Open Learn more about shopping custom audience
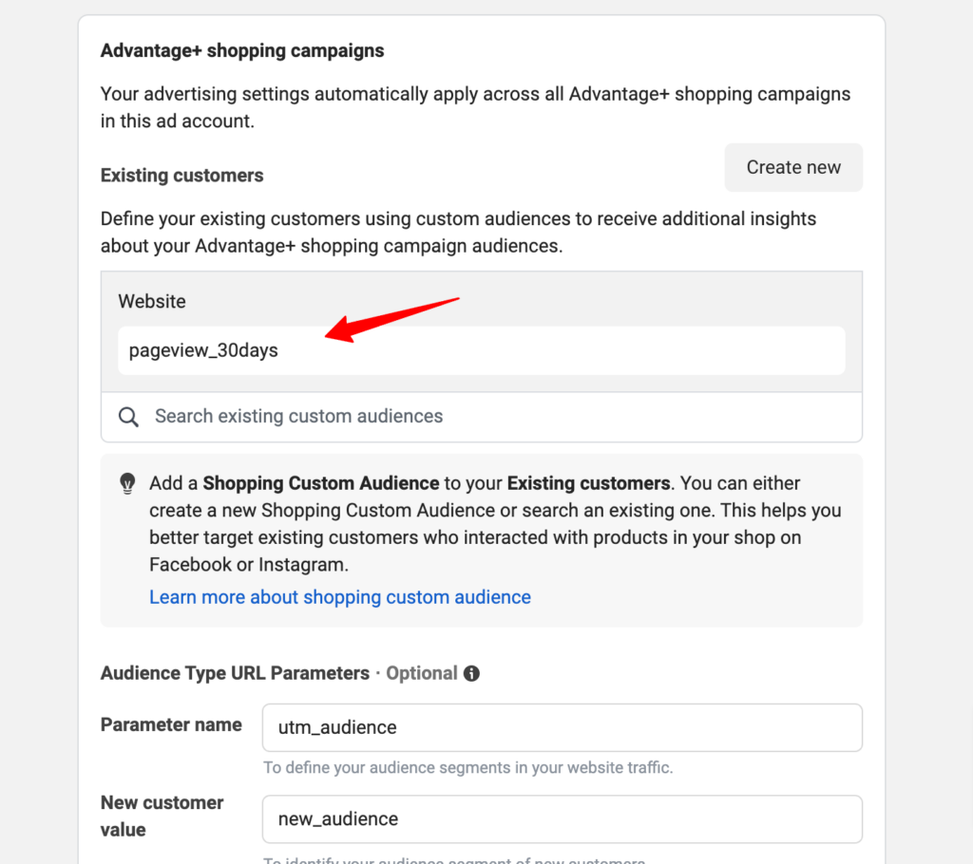 (340, 596)
